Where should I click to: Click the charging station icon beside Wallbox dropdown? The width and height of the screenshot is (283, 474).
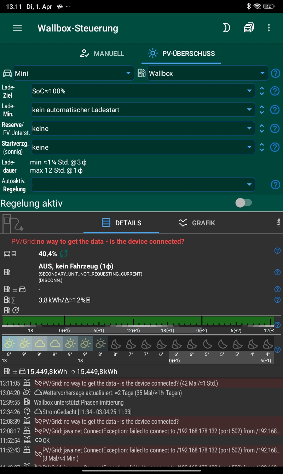(141, 73)
